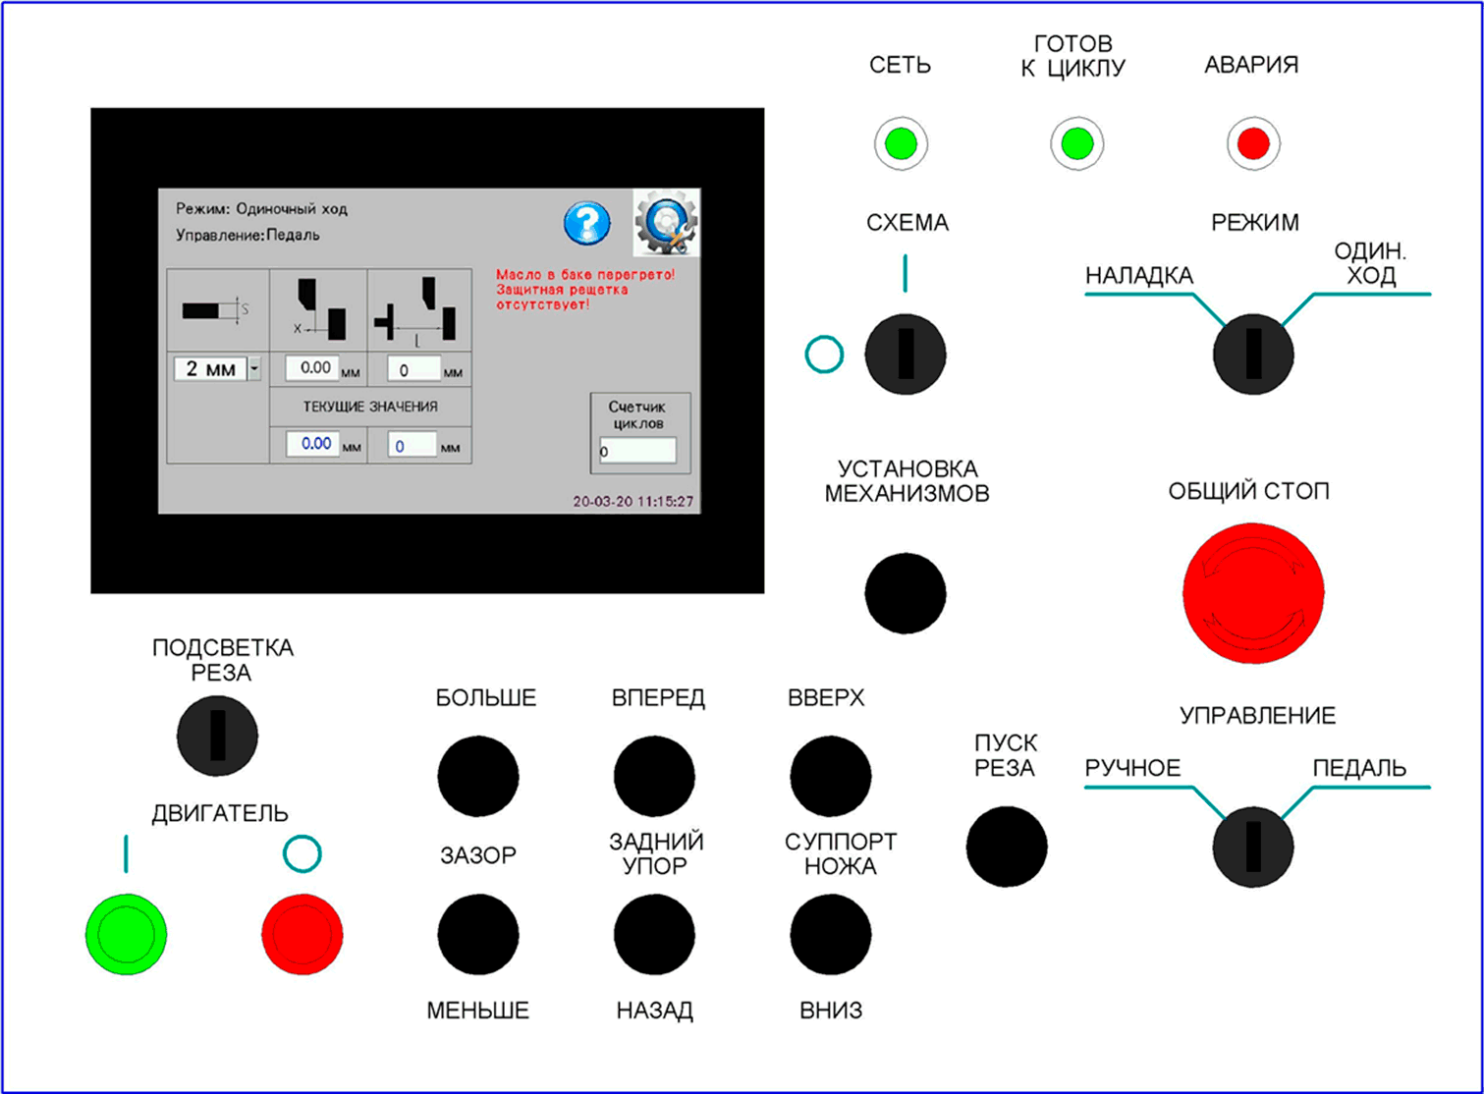Image resolution: width=1484 pixels, height=1094 pixels.
Task: Click the back stop 0 мм setpoint field
Action: (413, 369)
